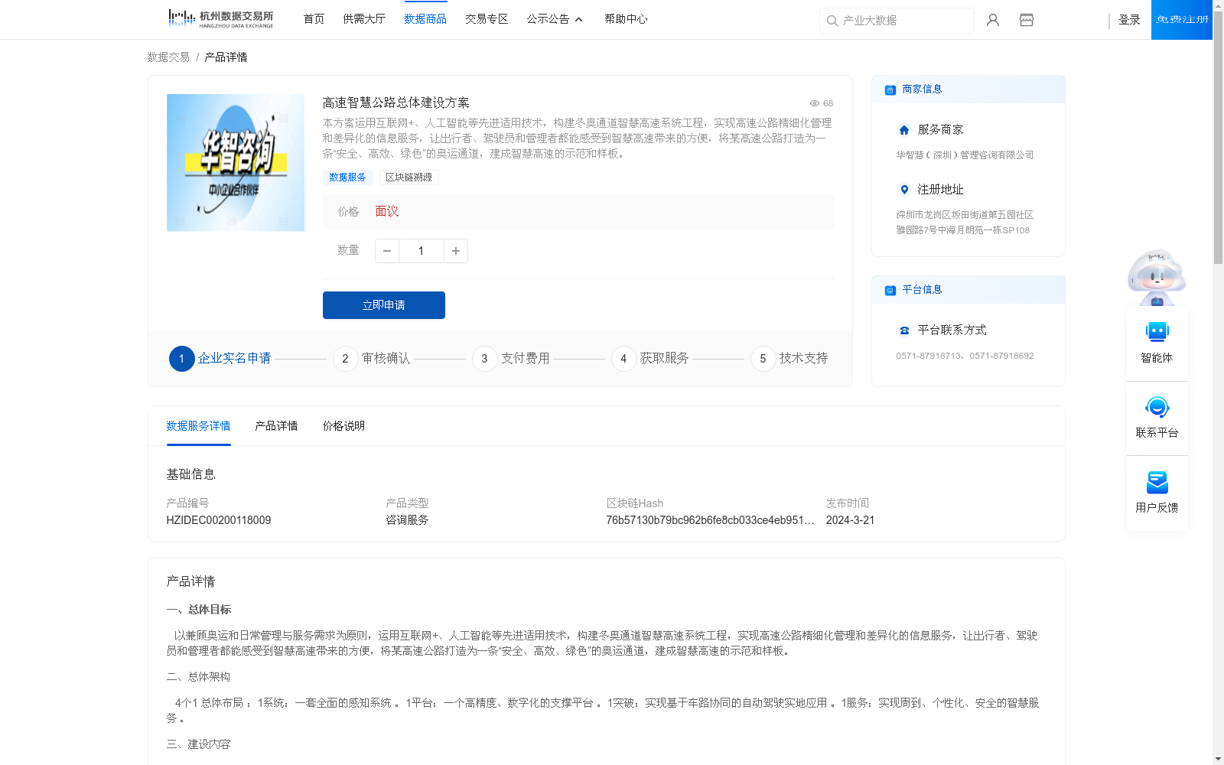The height and width of the screenshot is (765, 1224).
Task: Open the 用户反馈 mail icon
Action: [1157, 482]
